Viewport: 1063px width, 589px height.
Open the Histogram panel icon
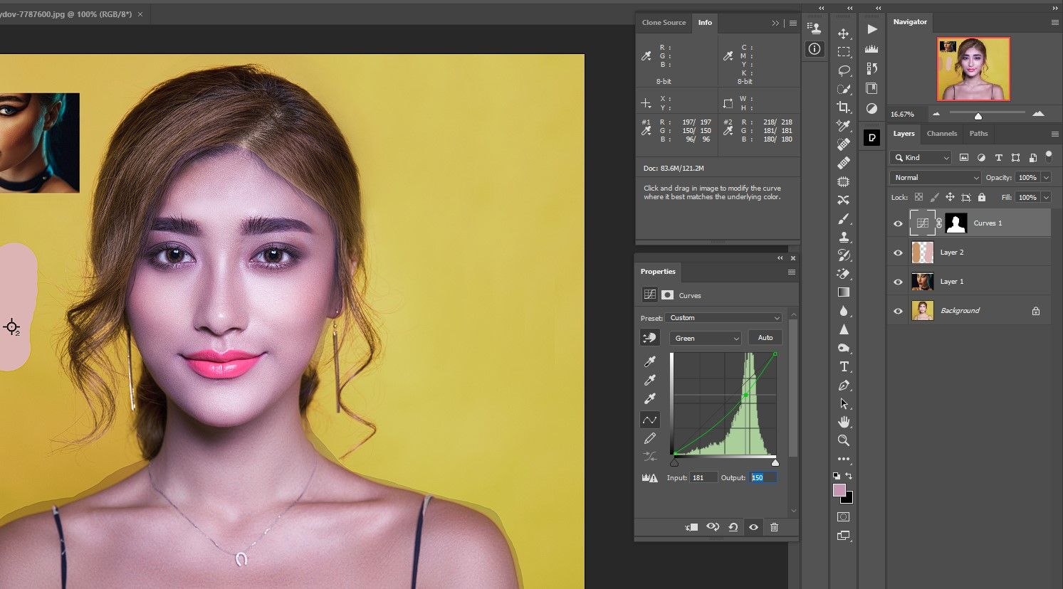click(871, 49)
